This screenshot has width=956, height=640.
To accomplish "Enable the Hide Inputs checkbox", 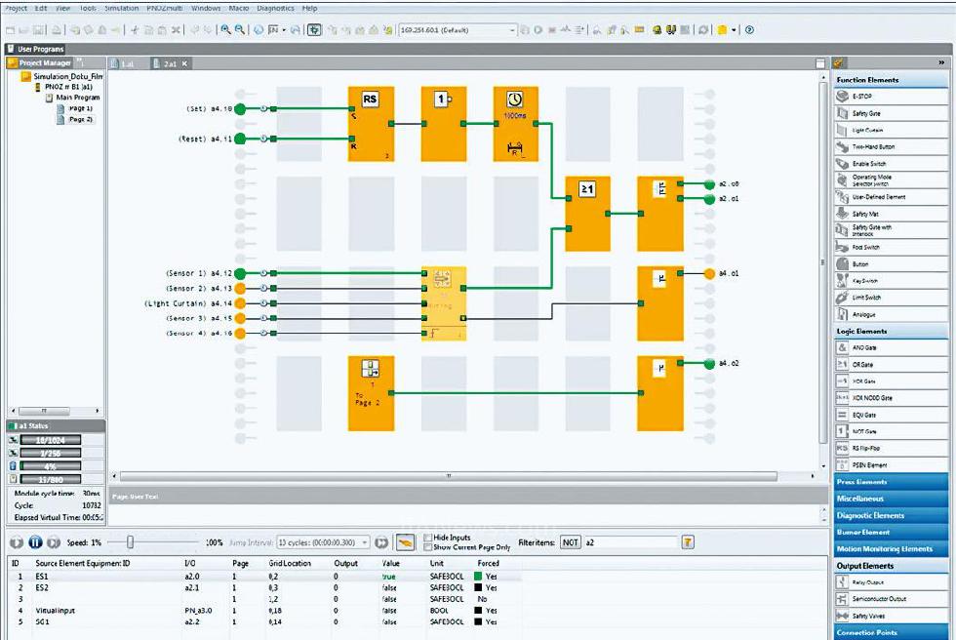I will (x=428, y=538).
